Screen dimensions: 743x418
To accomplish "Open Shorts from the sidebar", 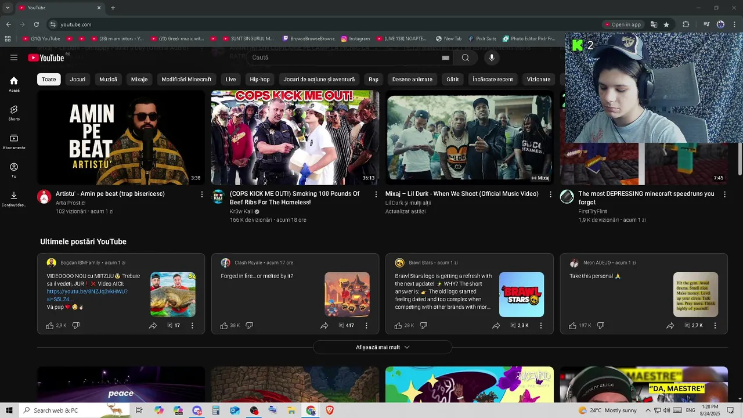I will [14, 113].
